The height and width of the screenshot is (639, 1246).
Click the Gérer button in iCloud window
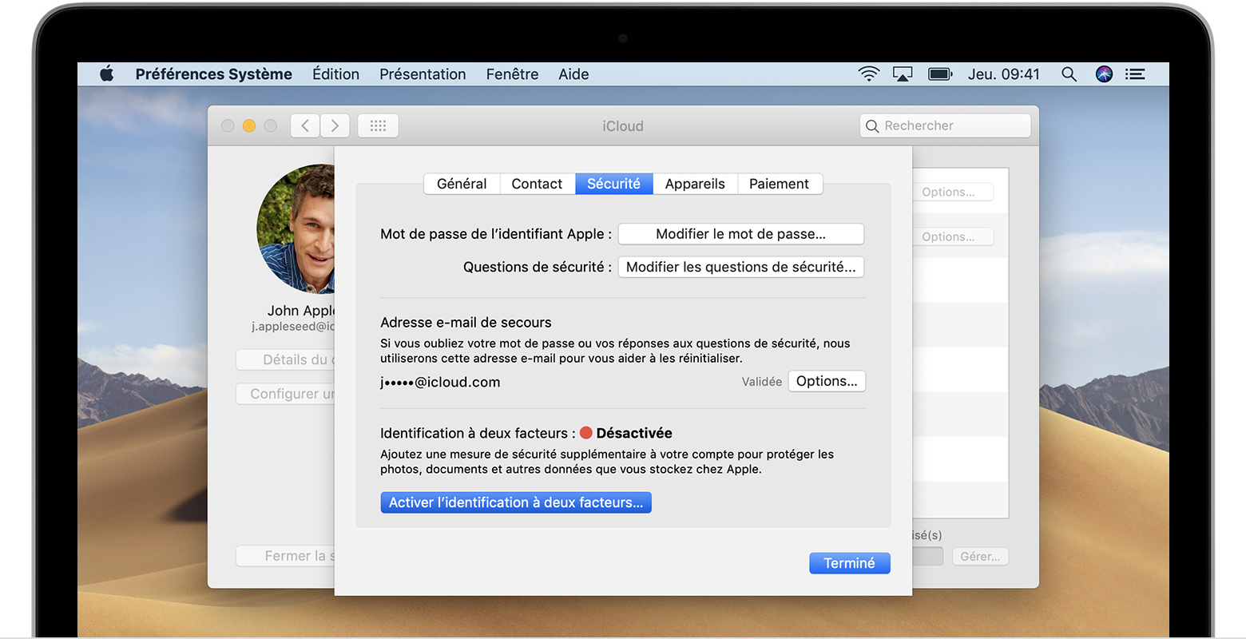pos(980,557)
